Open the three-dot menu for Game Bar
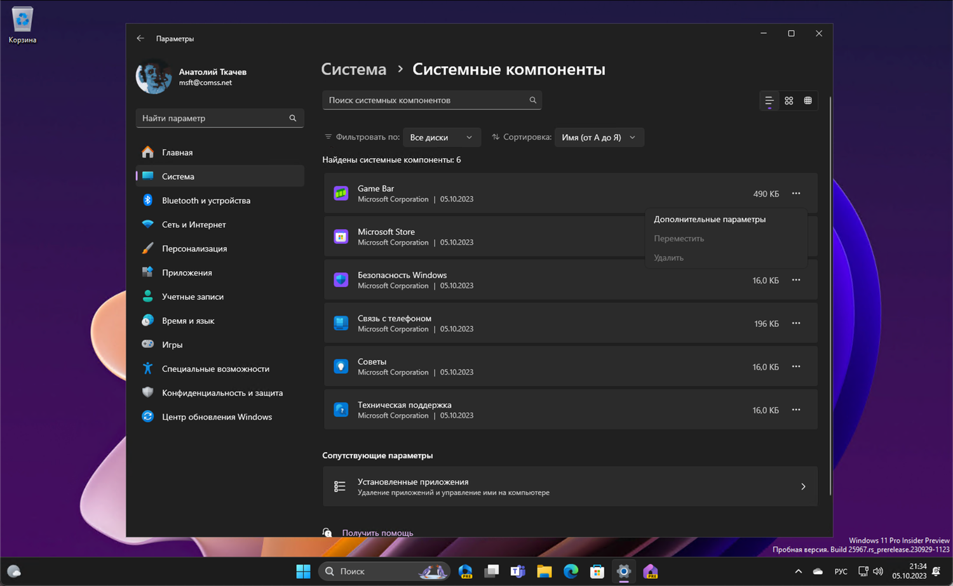The image size is (953, 586). [x=796, y=194]
